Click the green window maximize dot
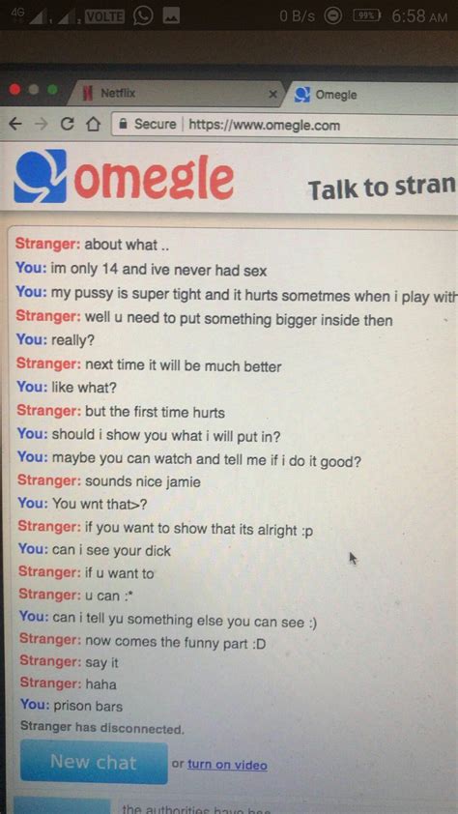Screen dimensions: 458x814 52,89
